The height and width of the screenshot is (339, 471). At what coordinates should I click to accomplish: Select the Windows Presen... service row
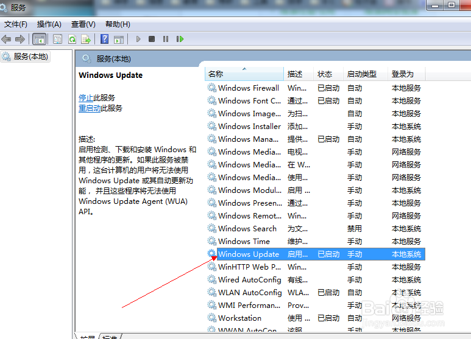[x=315, y=203]
